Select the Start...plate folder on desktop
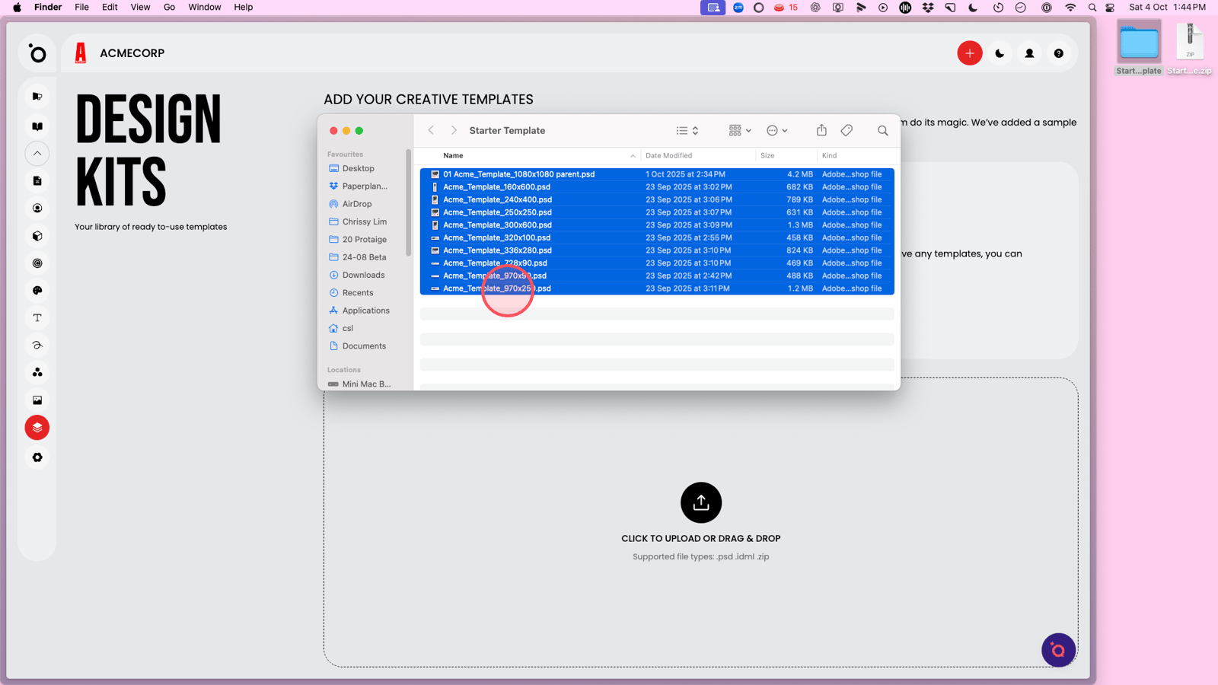Image resolution: width=1218 pixels, height=685 pixels. pos(1139,49)
